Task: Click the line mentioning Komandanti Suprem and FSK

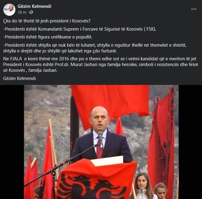Action: click(x=80, y=29)
